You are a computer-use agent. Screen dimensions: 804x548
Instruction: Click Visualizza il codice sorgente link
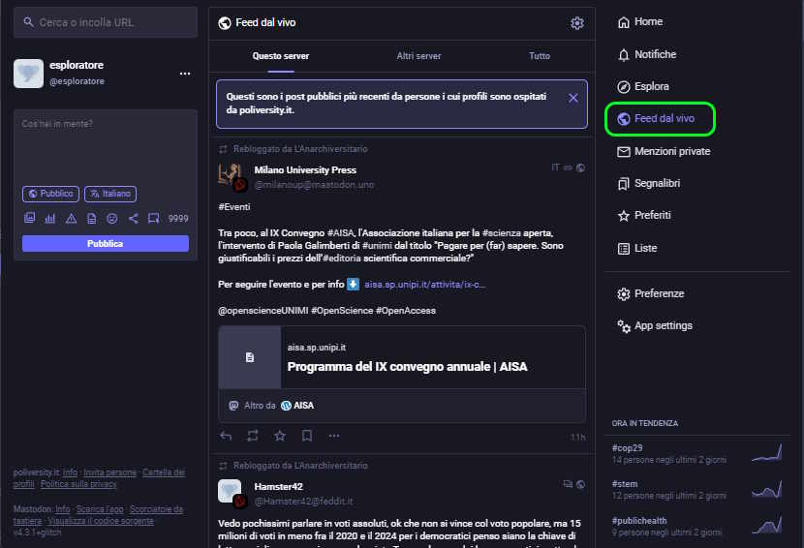[x=101, y=521]
